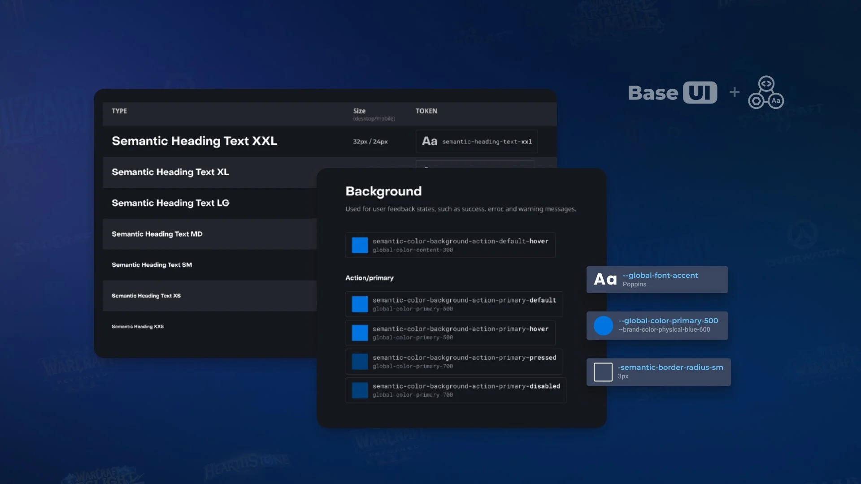This screenshot has width=861, height=484.
Task: Click the action-primary-default color swatch
Action: point(360,304)
